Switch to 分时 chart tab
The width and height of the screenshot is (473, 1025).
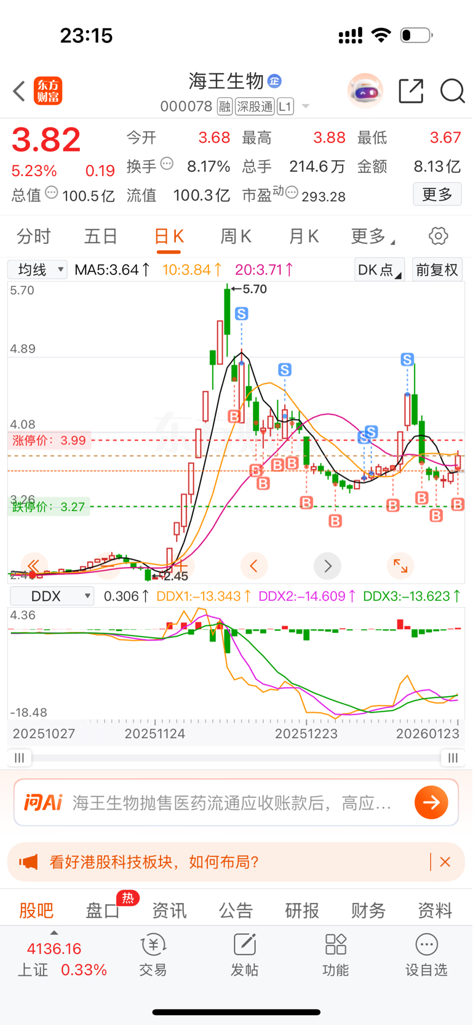(34, 236)
